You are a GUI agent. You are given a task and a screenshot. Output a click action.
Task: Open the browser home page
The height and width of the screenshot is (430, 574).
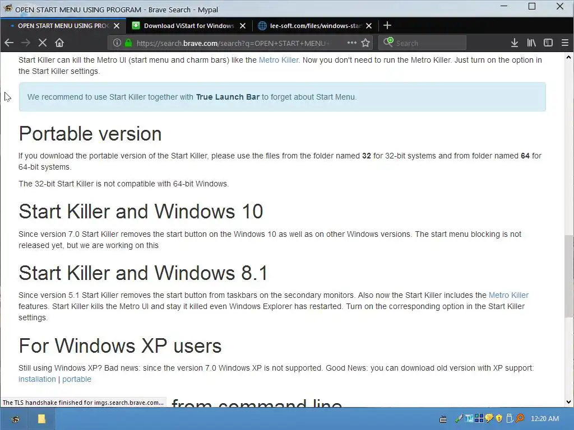coord(59,43)
